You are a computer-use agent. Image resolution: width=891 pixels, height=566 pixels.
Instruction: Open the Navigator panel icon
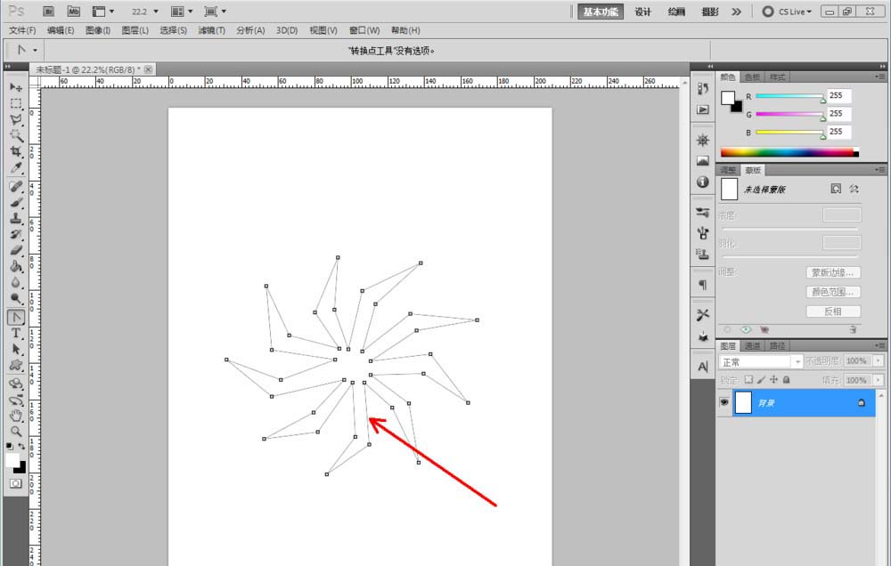[703, 140]
